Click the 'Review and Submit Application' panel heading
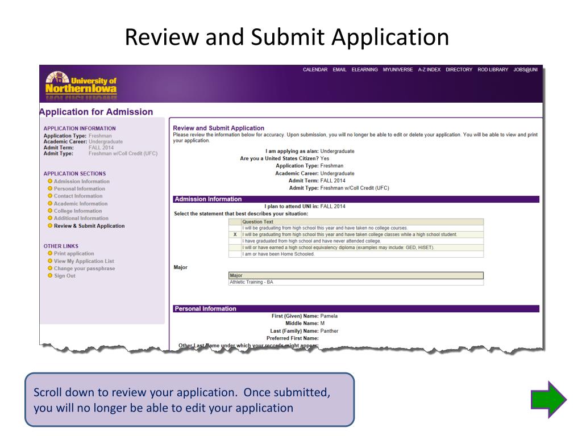The image size is (582, 436). pos(219,128)
